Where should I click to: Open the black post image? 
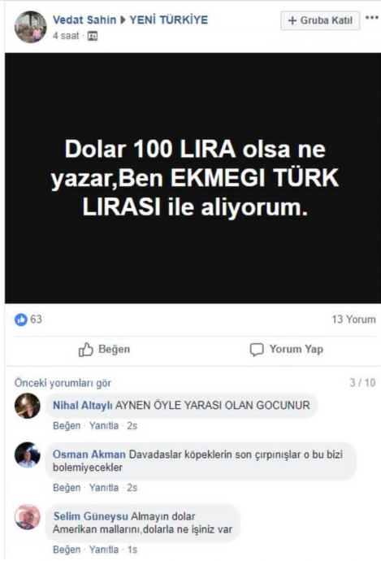point(193,178)
